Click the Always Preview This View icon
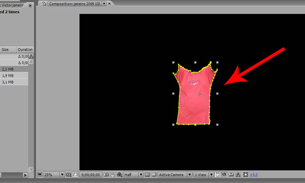305x183 pixels. 39,174
